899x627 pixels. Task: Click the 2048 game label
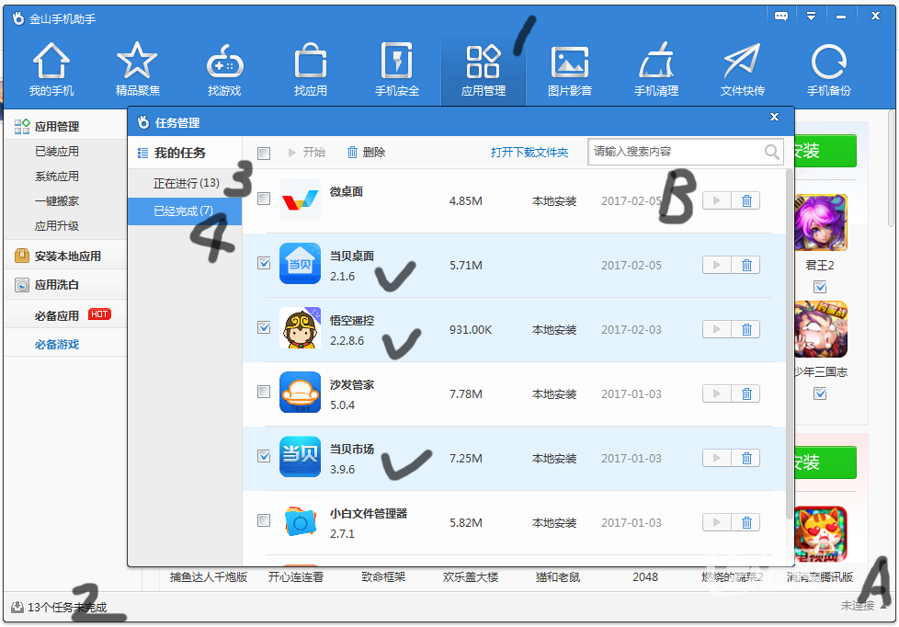click(645, 577)
